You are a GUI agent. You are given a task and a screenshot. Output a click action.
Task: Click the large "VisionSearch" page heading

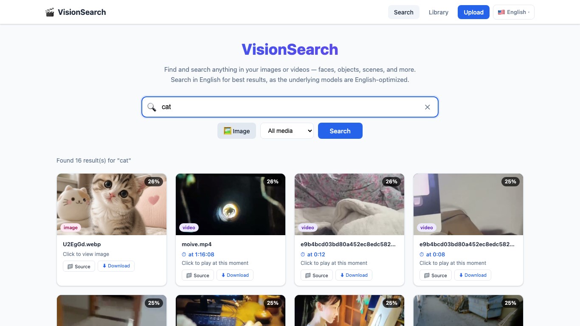pyautogui.click(x=290, y=49)
